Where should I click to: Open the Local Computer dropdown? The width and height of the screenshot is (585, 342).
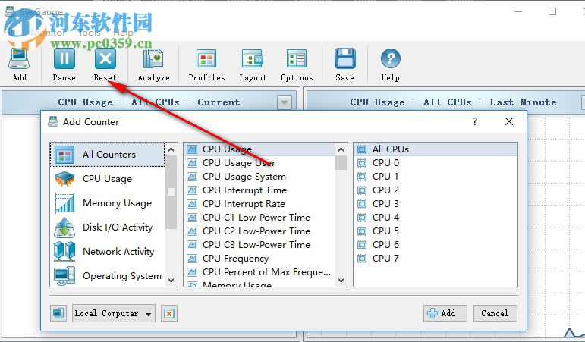113,313
